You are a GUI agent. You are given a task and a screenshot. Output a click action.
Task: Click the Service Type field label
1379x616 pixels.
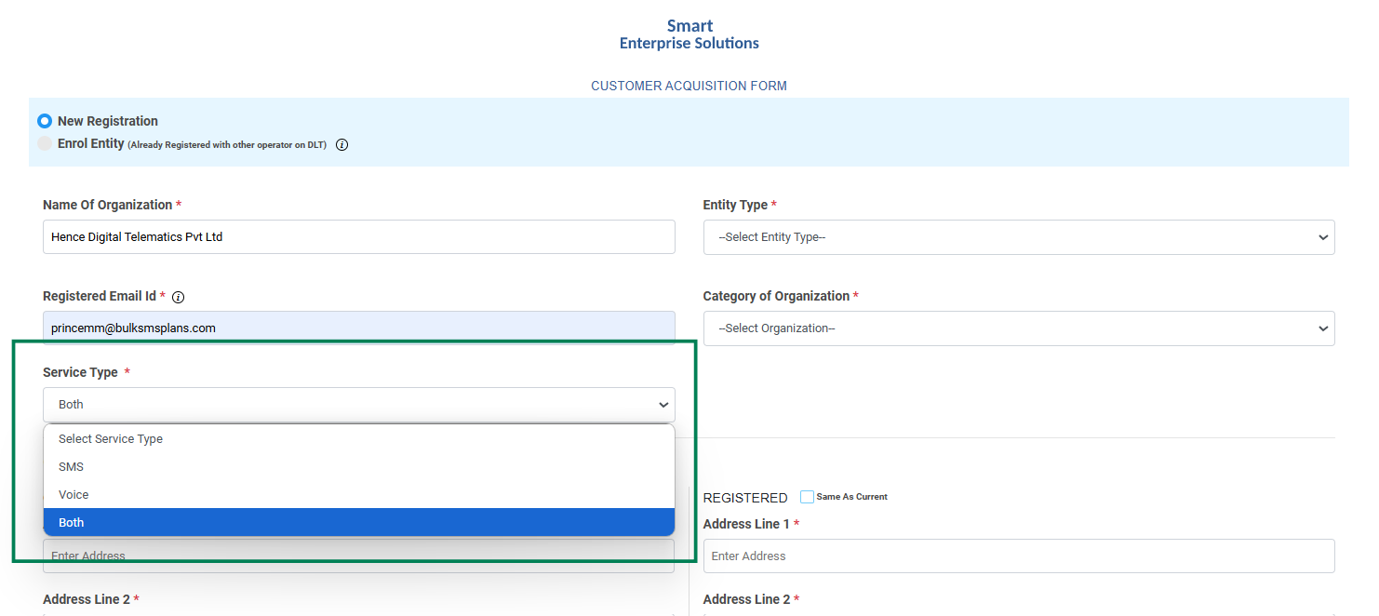coord(81,372)
